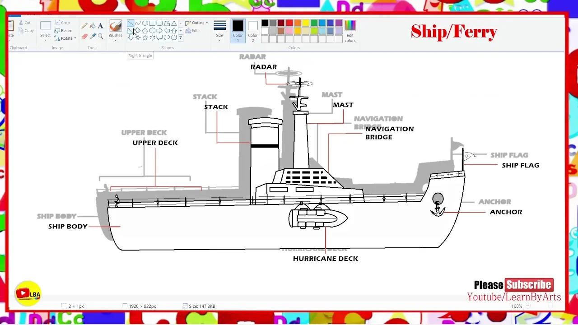The image size is (578, 325).
Task: Pick the Down arrow shape
Action: click(131, 37)
